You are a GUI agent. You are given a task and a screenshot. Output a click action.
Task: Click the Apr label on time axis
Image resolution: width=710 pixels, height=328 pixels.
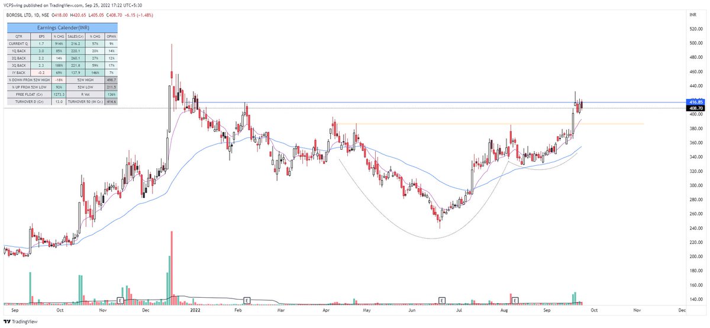(x=326, y=310)
